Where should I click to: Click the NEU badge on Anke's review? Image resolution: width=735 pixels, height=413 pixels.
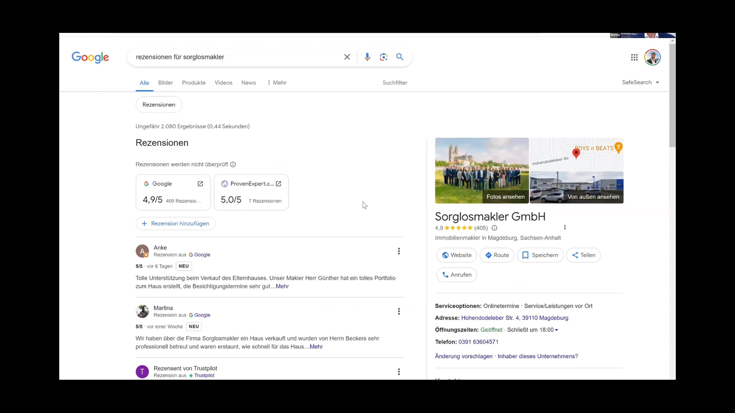pyautogui.click(x=184, y=266)
